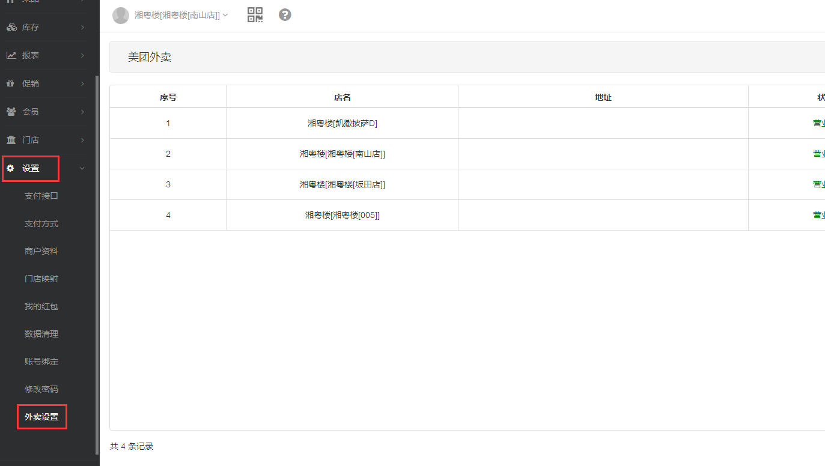Select 外卖设置 in sidebar

point(41,417)
